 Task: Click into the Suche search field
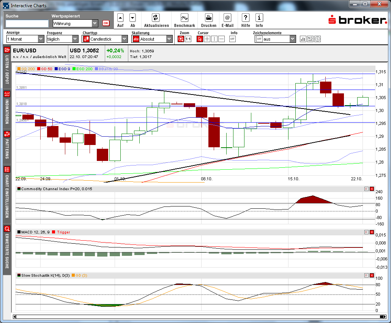pyautogui.click(x=27, y=24)
